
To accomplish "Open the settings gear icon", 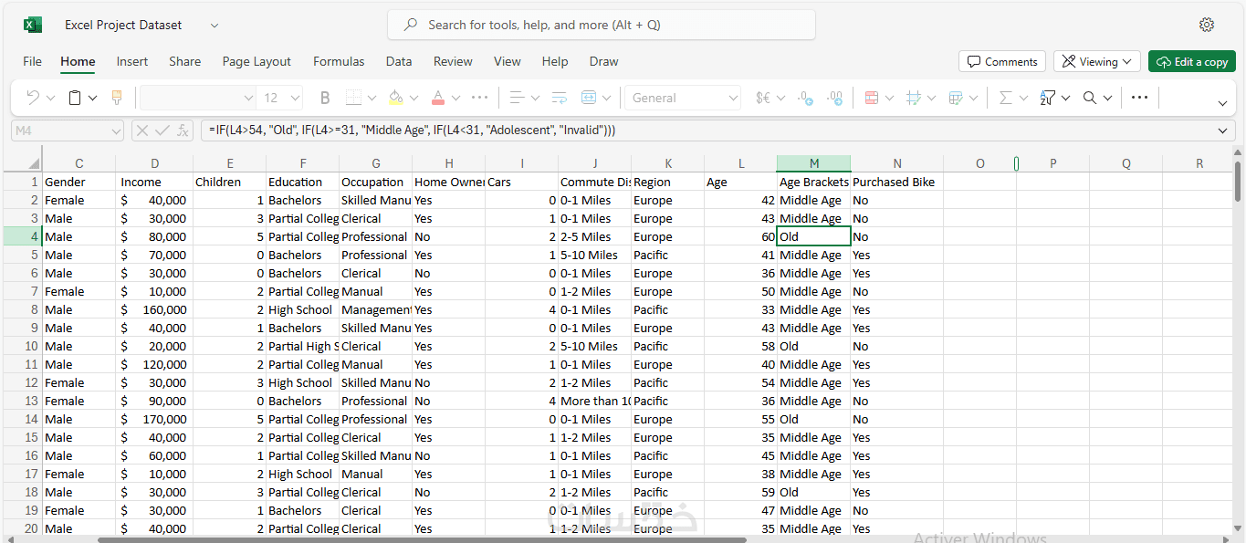I will [x=1207, y=25].
